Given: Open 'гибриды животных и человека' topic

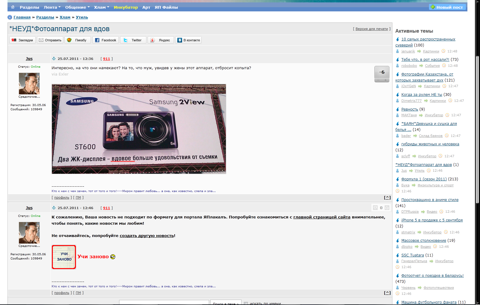Looking at the screenshot, I should [430, 144].
